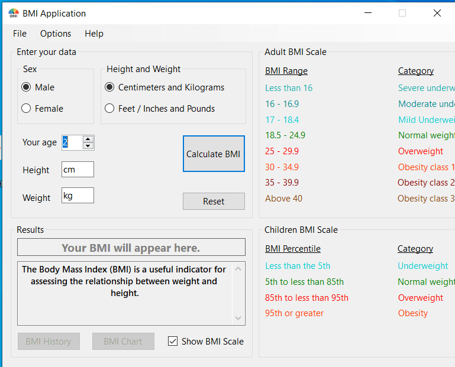The width and height of the screenshot is (455, 367).
Task: Open the Help menu
Action: 94,34
